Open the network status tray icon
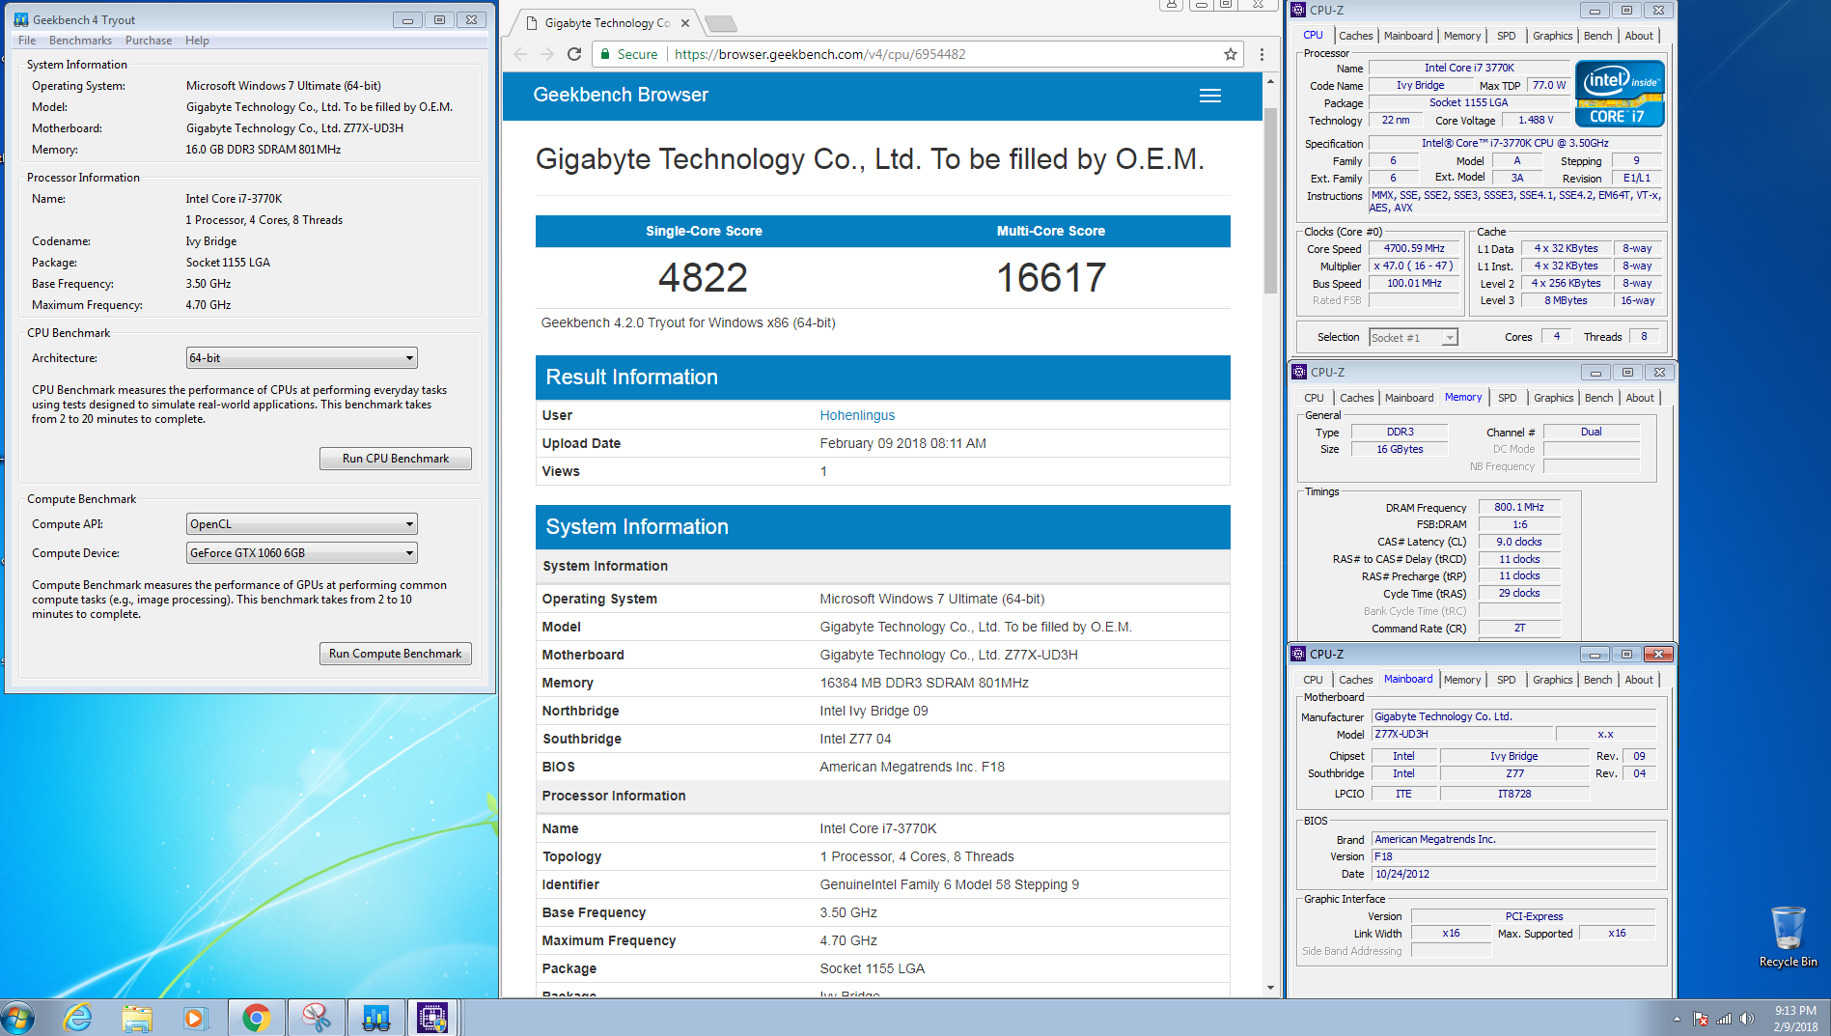The width and height of the screenshot is (1831, 1036). point(1724,1019)
